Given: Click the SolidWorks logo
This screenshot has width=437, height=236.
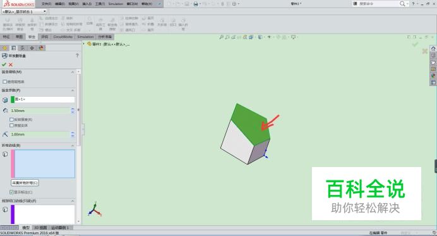Looking at the screenshot, I should pyautogui.click(x=19, y=4).
